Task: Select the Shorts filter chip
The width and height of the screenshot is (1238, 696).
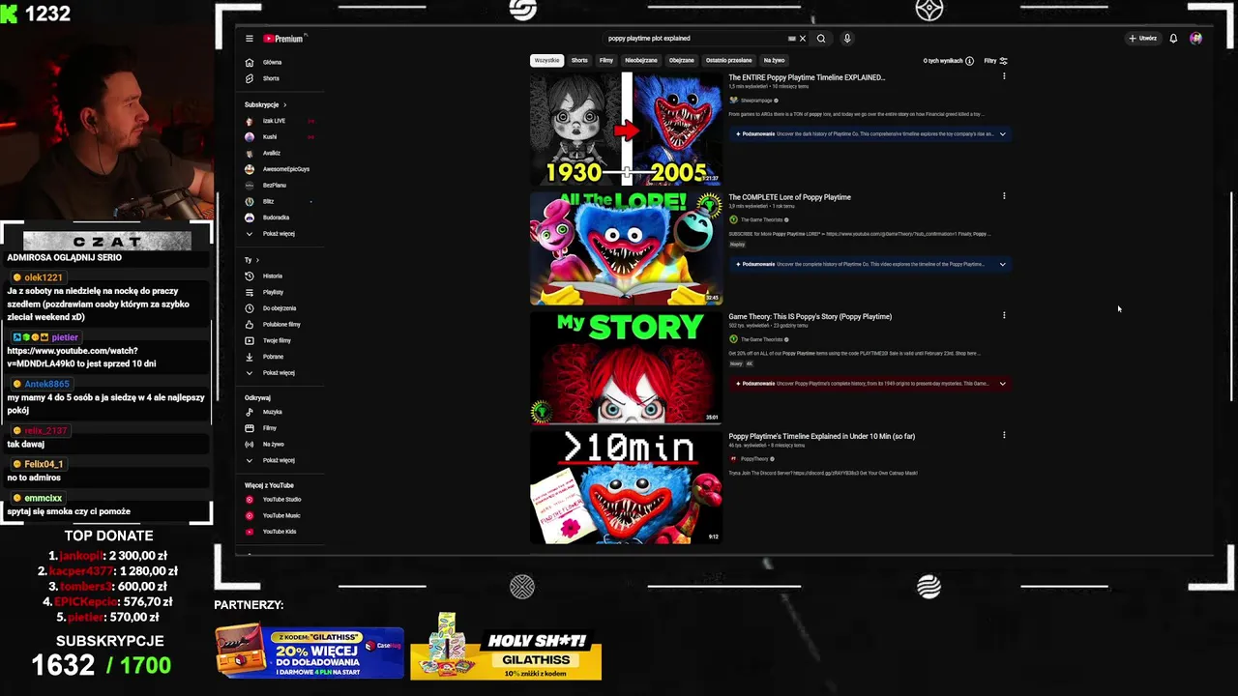Action: pyautogui.click(x=579, y=61)
